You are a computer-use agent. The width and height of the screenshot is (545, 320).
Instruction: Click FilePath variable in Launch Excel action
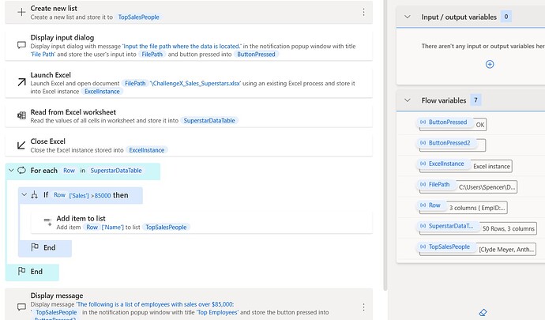tap(135, 84)
